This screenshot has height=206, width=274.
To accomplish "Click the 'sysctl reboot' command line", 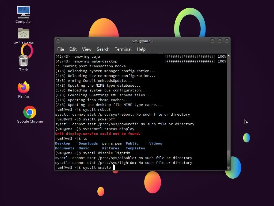I will click(x=83, y=110).
